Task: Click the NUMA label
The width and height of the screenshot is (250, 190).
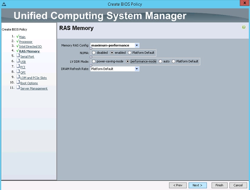Action: tap(84, 53)
